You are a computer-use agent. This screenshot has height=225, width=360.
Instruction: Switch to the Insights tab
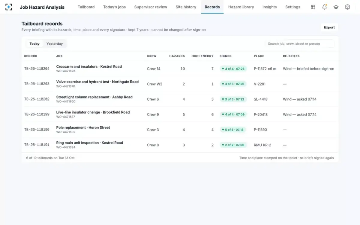[270, 7]
